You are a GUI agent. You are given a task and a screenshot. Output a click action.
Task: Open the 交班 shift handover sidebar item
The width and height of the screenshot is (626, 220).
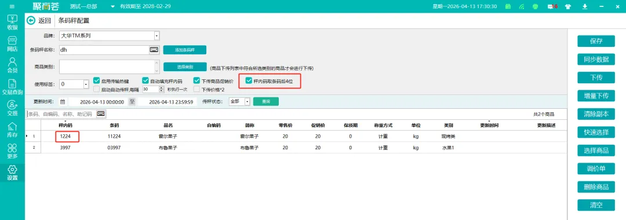tap(12, 109)
